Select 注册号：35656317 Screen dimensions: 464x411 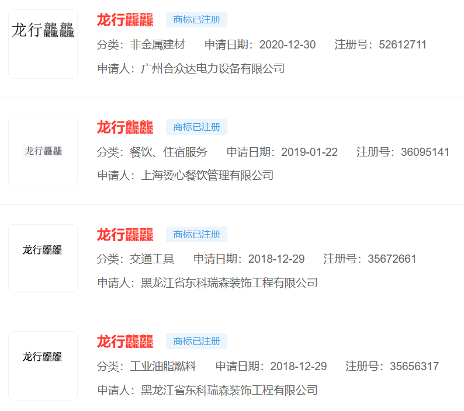pos(392,367)
